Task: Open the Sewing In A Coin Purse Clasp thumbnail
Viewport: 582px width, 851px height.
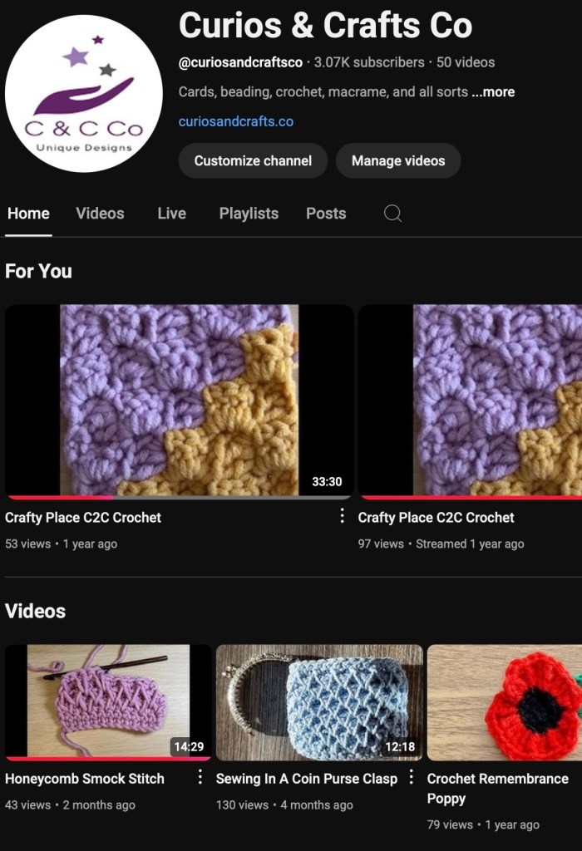Action: pos(319,701)
